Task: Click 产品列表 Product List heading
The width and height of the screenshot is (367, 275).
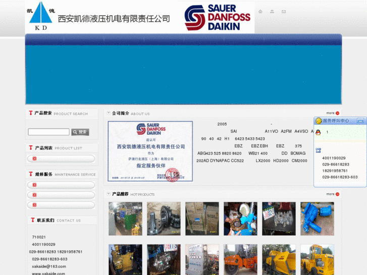Action: click(56, 148)
